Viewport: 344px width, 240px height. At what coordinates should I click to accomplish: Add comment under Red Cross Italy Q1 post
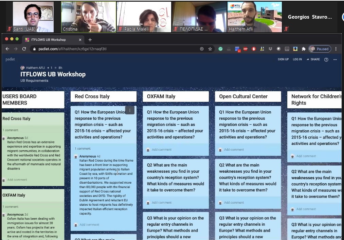tap(89, 225)
